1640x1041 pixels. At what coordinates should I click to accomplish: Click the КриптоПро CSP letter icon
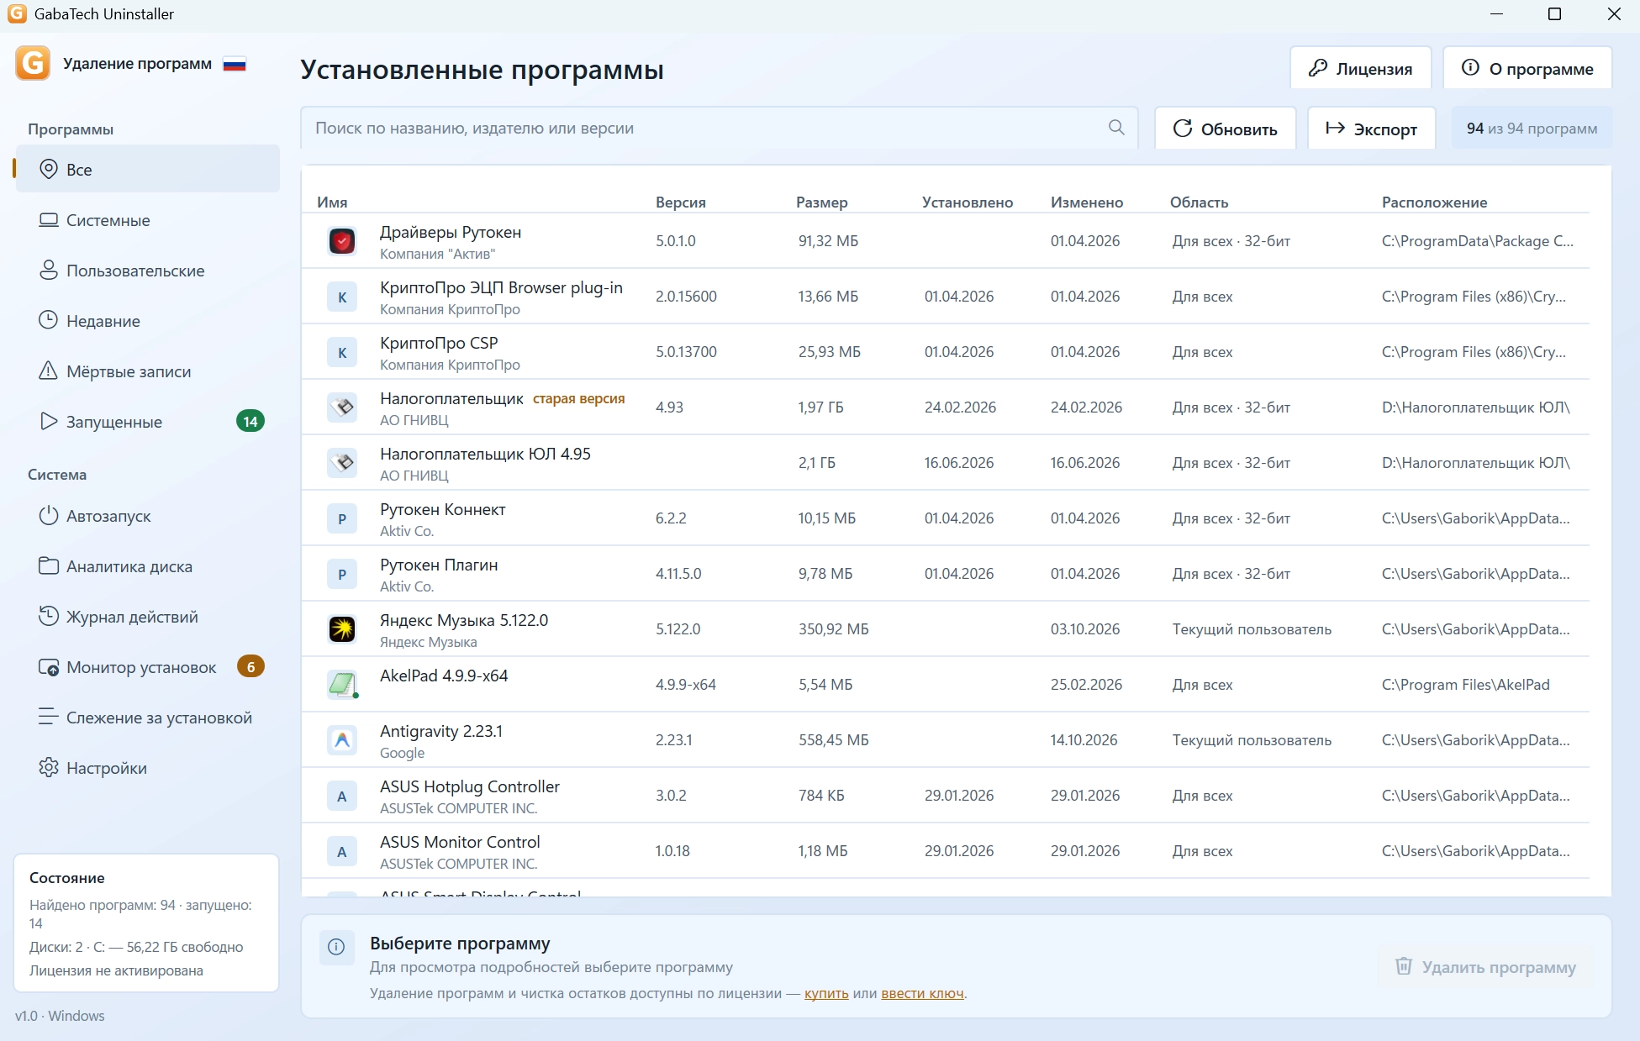342,352
